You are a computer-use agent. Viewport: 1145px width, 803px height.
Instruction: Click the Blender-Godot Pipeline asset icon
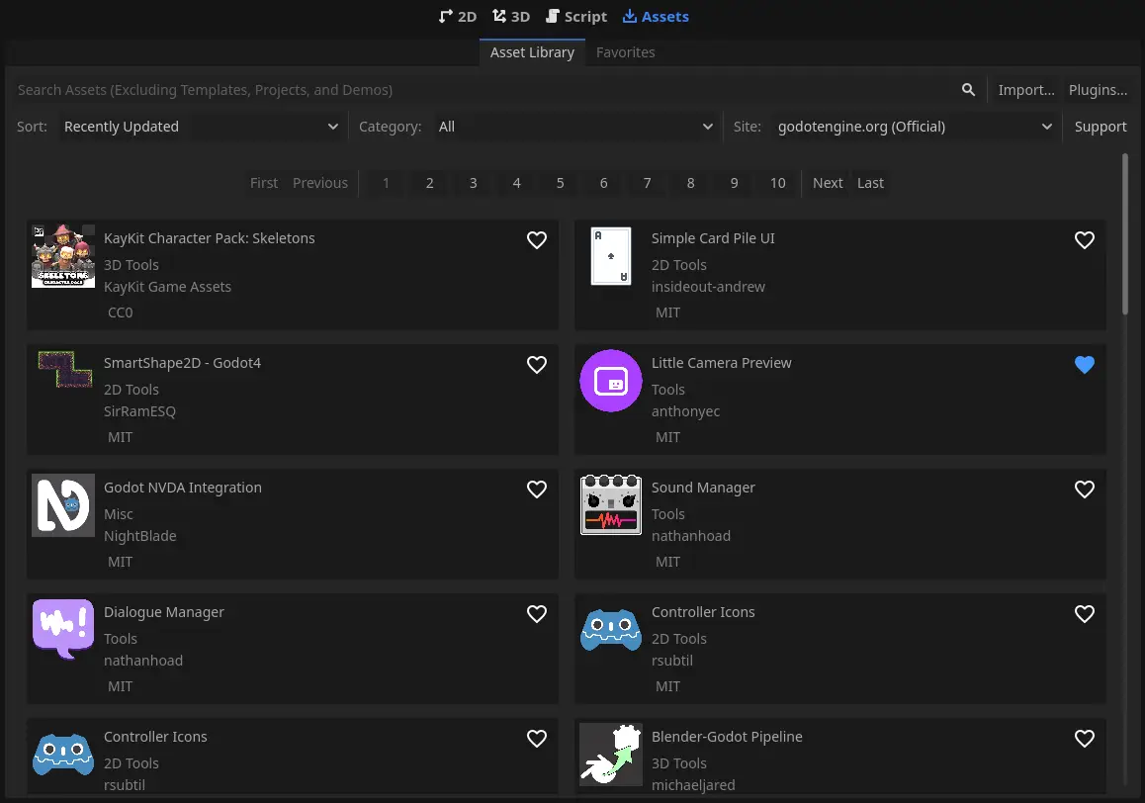coord(611,754)
